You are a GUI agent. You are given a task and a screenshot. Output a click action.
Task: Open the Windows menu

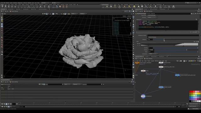point(15,3)
